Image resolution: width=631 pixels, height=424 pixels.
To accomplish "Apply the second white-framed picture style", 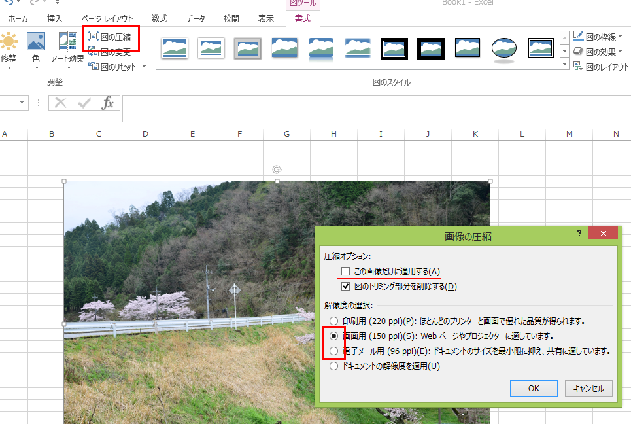I will click(211, 48).
